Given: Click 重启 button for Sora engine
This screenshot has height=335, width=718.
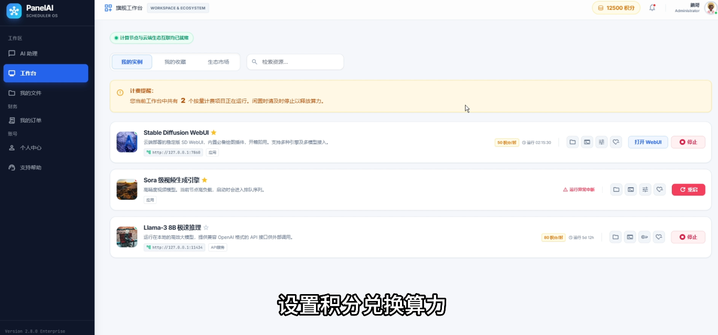Looking at the screenshot, I should tap(688, 190).
